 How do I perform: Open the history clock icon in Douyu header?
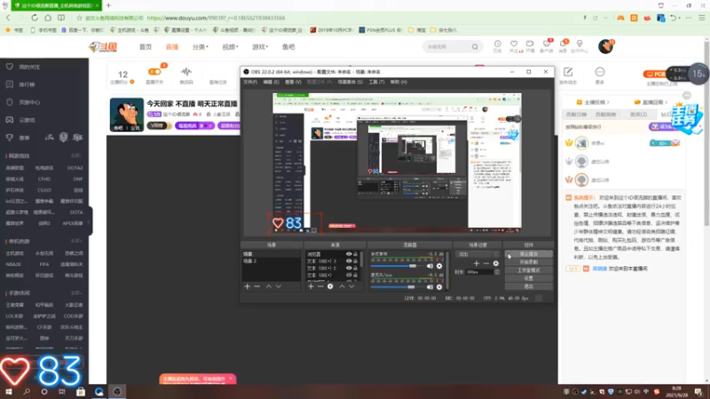click(x=498, y=43)
